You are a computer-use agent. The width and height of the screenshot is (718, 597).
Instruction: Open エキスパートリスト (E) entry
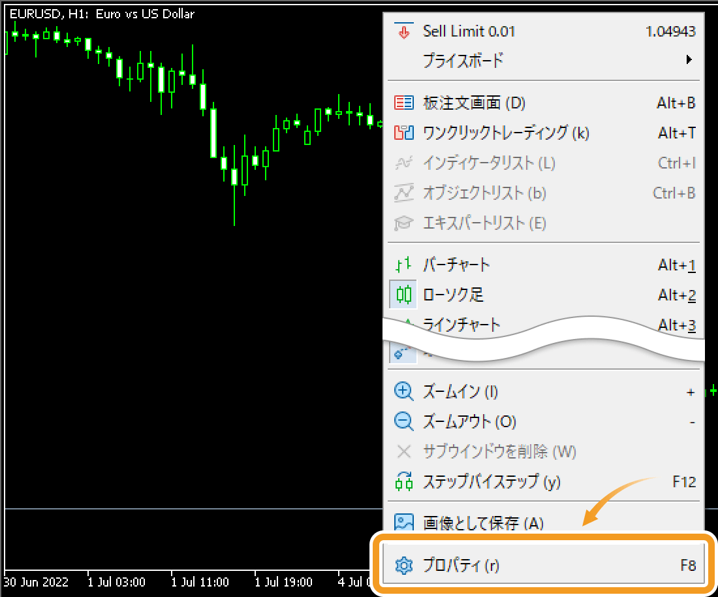click(x=544, y=223)
